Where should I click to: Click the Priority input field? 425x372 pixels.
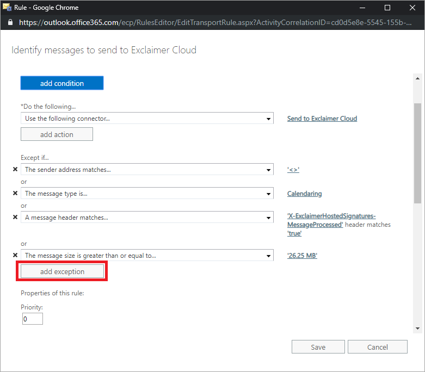coord(32,319)
